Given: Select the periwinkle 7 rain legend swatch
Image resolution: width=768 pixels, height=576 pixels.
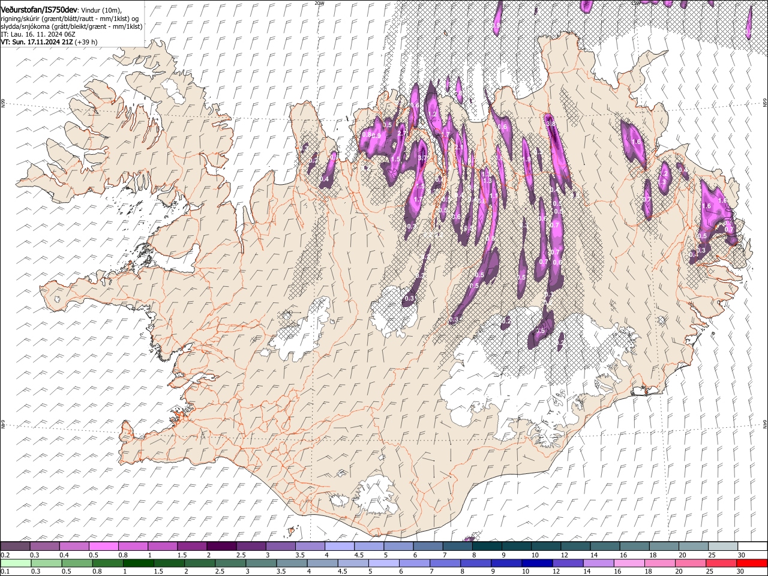Looking at the screenshot, I should coord(445,563).
